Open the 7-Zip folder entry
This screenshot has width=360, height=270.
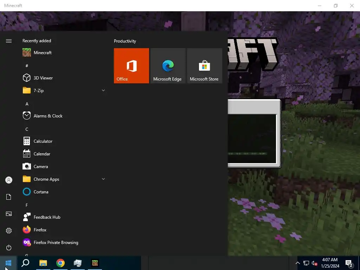coord(64,90)
